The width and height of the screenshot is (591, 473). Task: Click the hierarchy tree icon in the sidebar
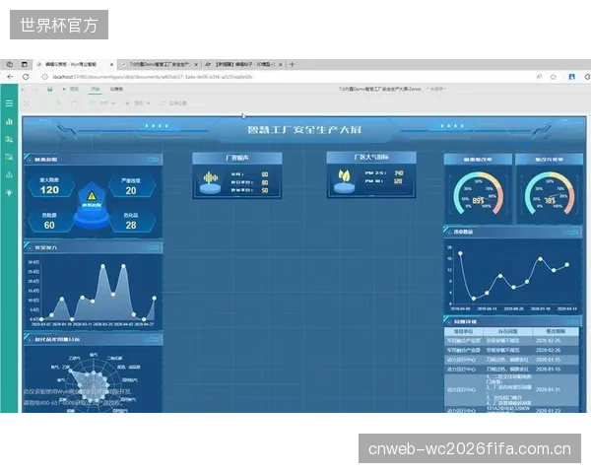point(9,174)
